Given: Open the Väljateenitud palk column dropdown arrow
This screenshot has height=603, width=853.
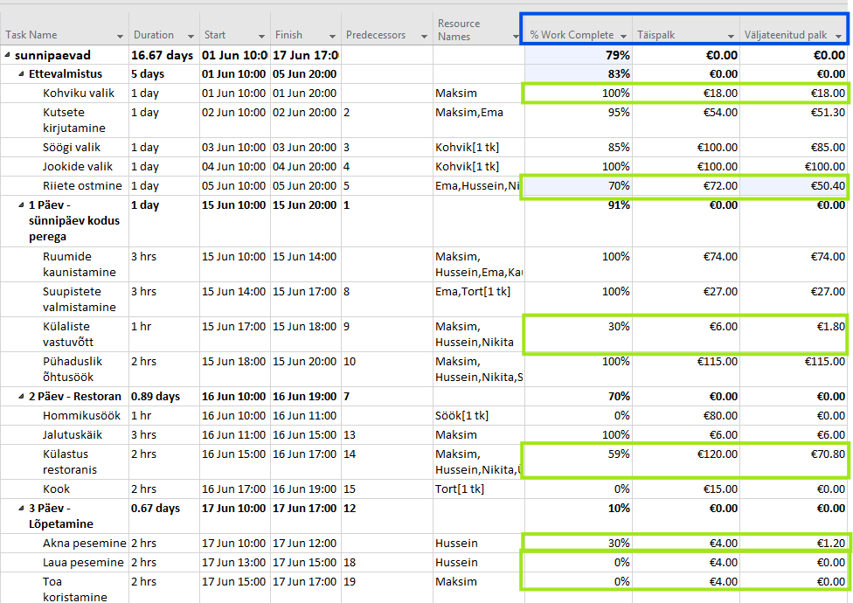Looking at the screenshot, I should (839, 36).
